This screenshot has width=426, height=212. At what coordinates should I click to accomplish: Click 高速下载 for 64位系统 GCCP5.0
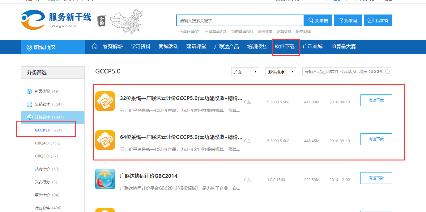click(376, 139)
